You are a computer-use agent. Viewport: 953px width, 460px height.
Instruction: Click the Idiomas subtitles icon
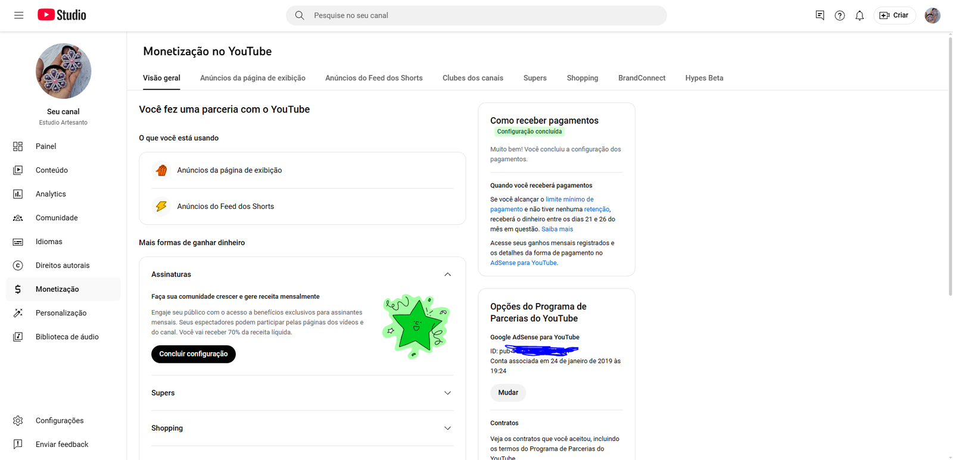coord(18,242)
